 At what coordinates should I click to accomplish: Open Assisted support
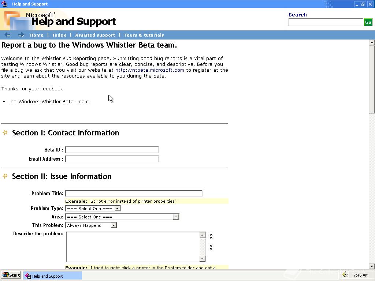95,35
